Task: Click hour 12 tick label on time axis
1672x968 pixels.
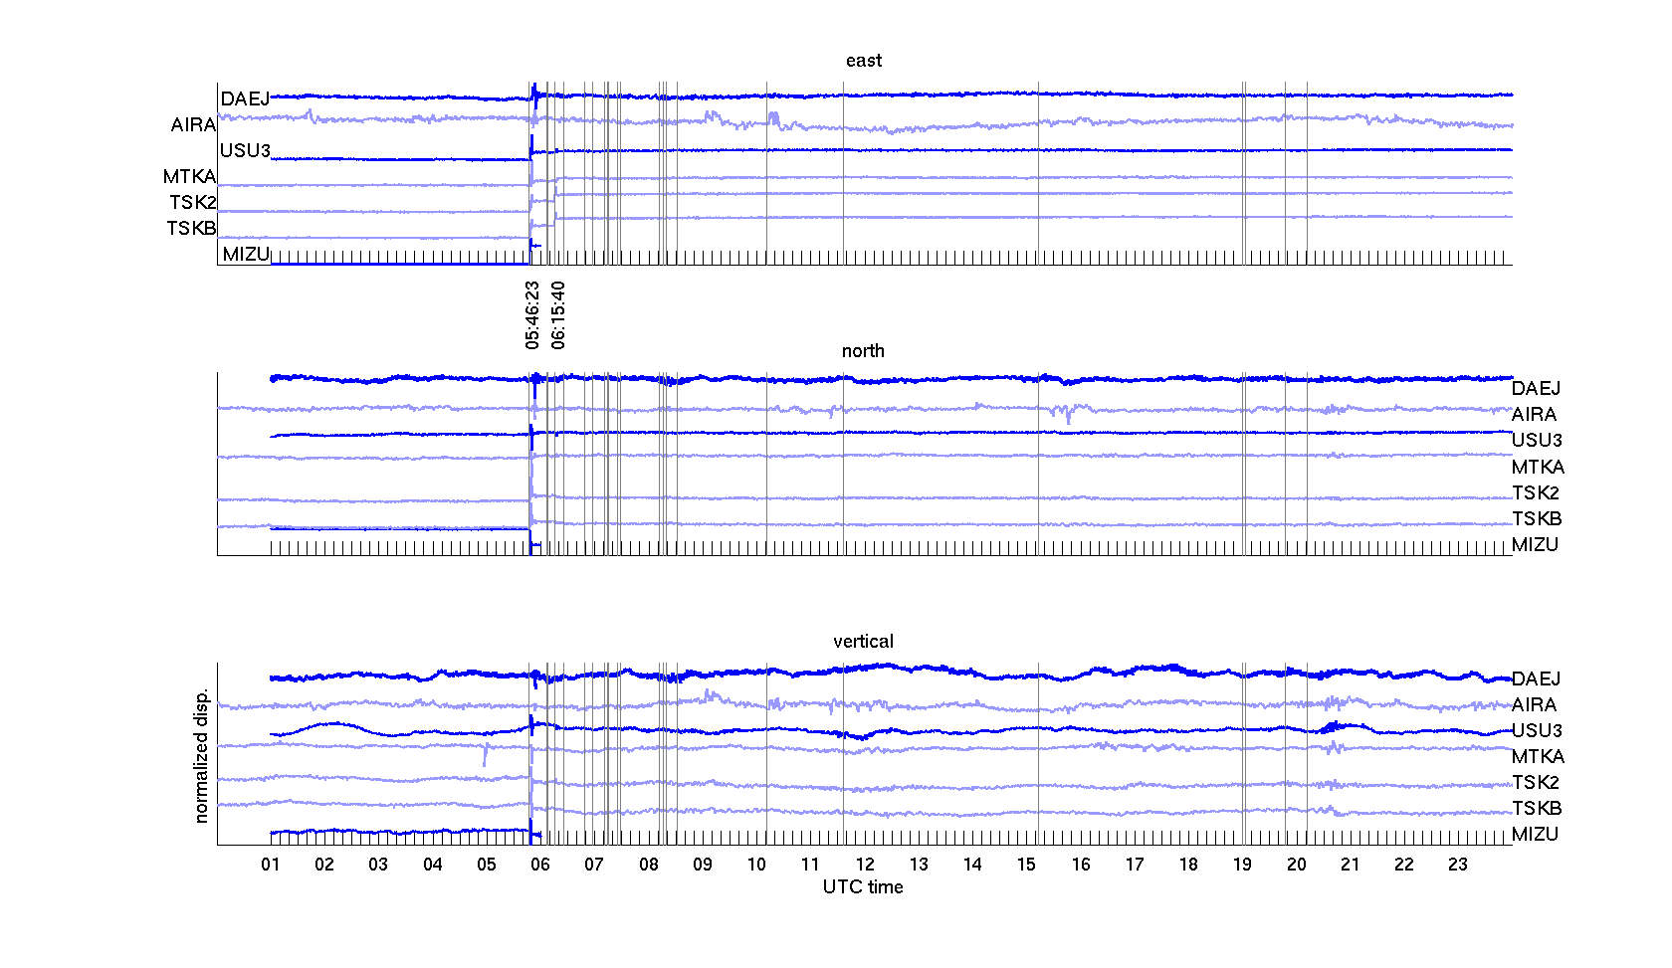Action: pyautogui.click(x=864, y=865)
